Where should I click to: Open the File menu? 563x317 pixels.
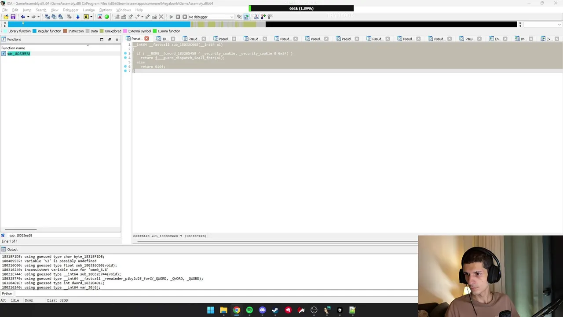[x=5, y=10]
